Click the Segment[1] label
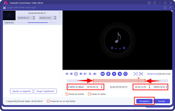Viewport: 175px width, 111px height. (9, 22)
